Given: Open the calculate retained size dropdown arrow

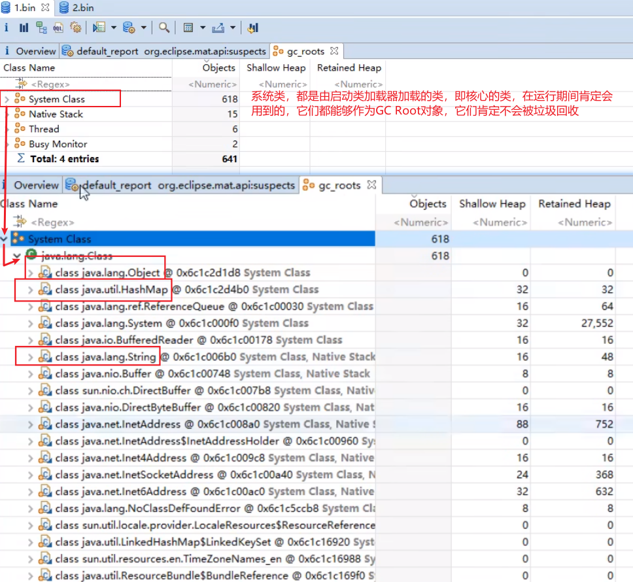Looking at the screenshot, I should pyautogui.click(x=203, y=27).
